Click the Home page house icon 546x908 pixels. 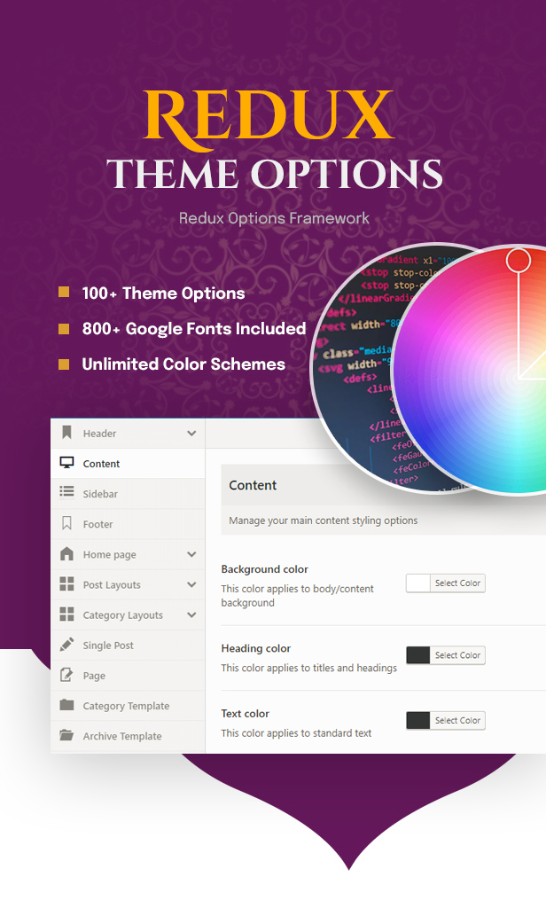pos(66,553)
